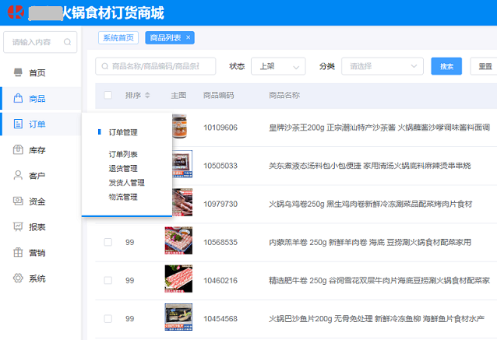Choose 退货管理 in the order submenu

click(x=123, y=168)
